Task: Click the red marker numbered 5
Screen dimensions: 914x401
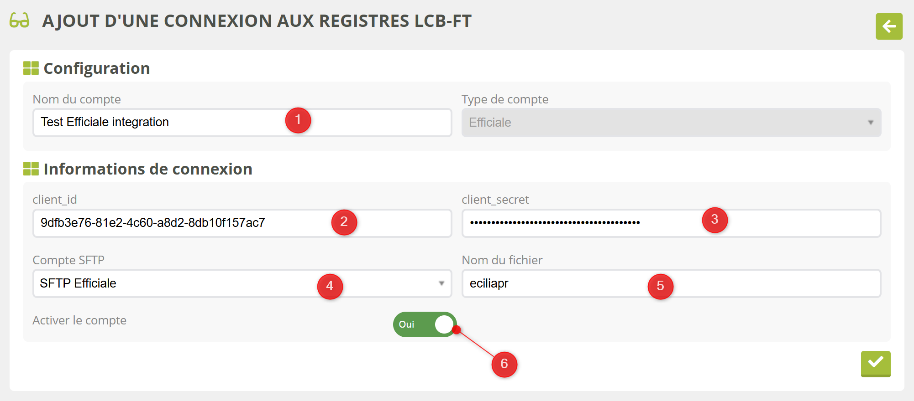Action: (660, 286)
